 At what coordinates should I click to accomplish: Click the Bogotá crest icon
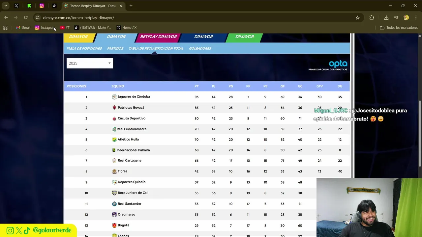[x=114, y=225]
